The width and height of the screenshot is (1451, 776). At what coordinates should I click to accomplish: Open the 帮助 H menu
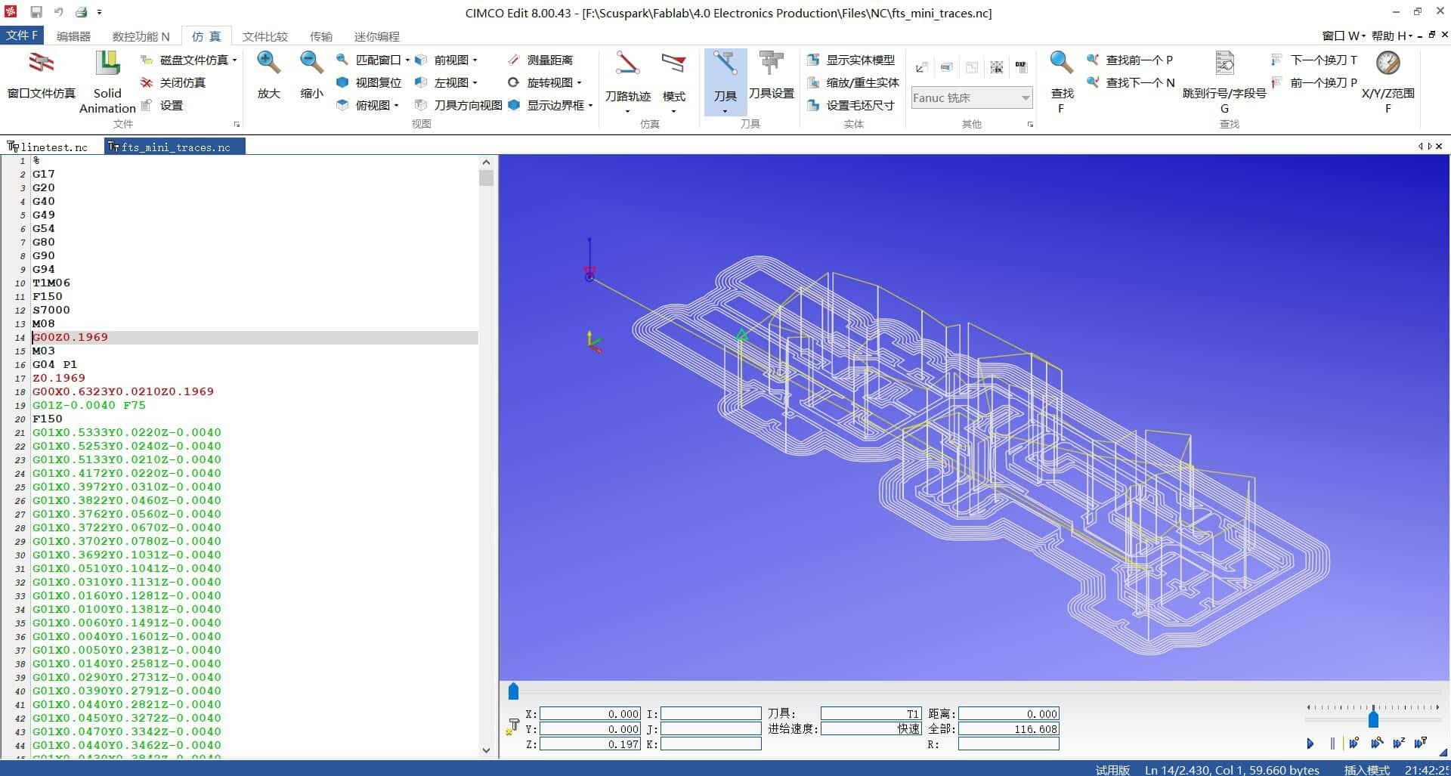click(x=1392, y=36)
